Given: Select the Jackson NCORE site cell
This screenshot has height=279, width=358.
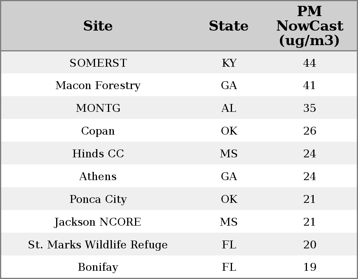Looking at the screenshot, I should [x=98, y=222].
